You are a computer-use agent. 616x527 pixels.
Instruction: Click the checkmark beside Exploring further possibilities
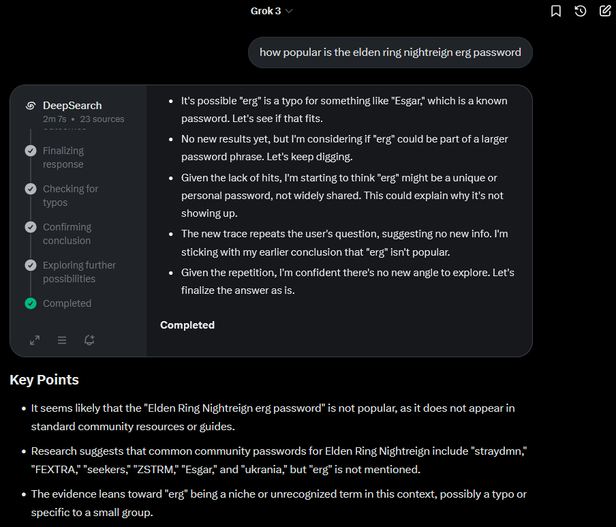click(31, 265)
